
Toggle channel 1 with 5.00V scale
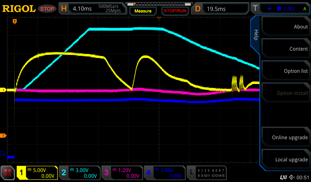[x=37, y=173]
